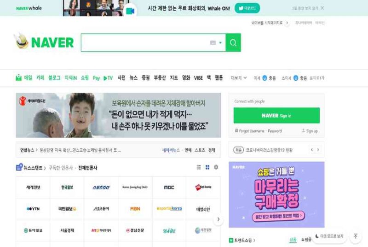Image resolution: width=368 pixels, height=247 pixels.
Task: Go to next issue with right chevron
Action: [x=318, y=149]
